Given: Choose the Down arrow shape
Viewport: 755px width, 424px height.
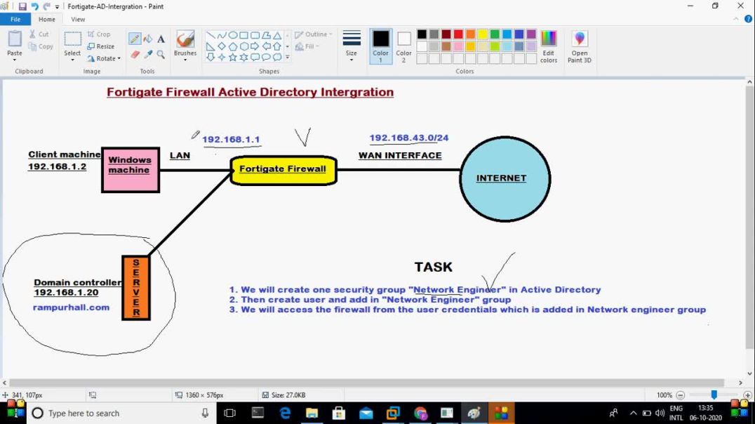Looking at the screenshot, I should point(211,58).
